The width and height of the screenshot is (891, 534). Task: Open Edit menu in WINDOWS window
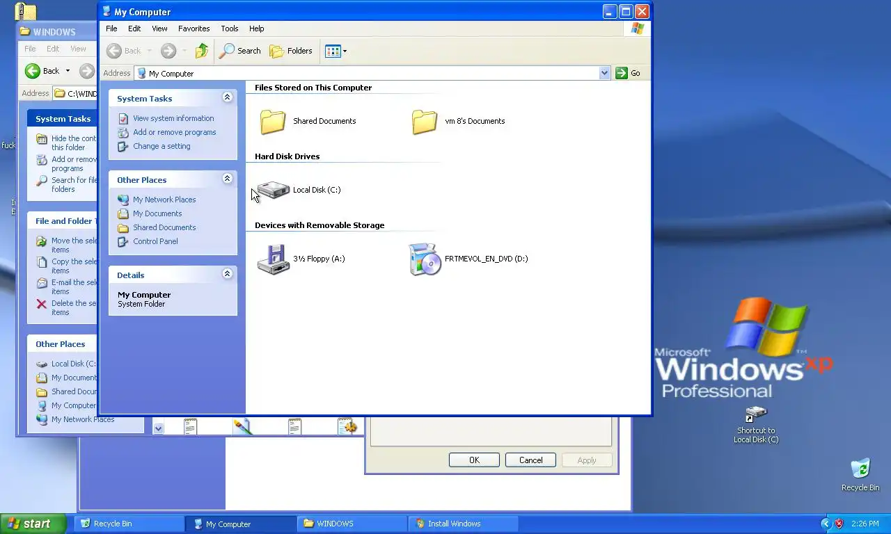point(53,49)
